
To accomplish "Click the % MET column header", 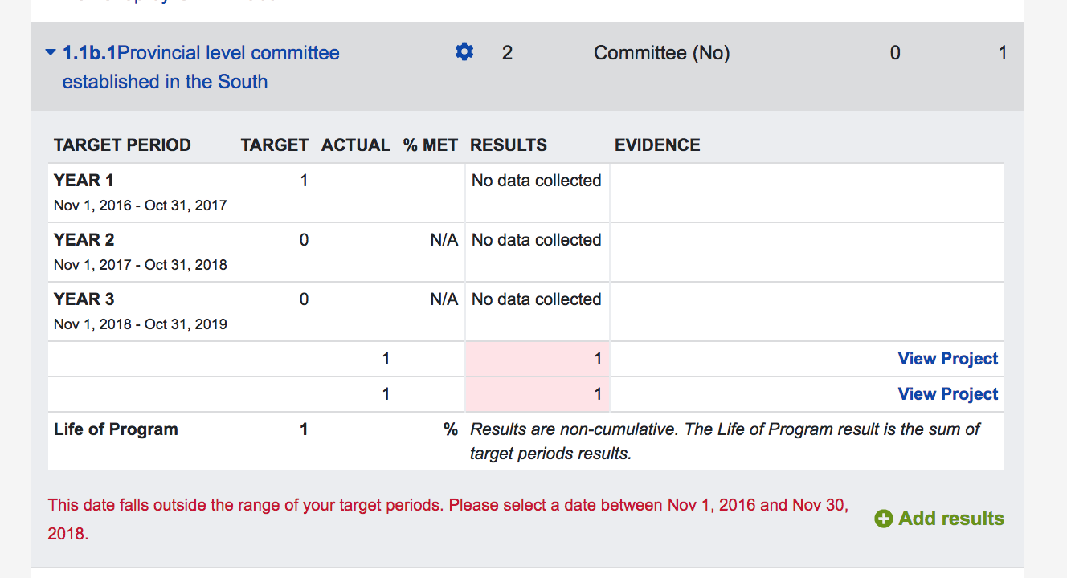I will point(430,145).
